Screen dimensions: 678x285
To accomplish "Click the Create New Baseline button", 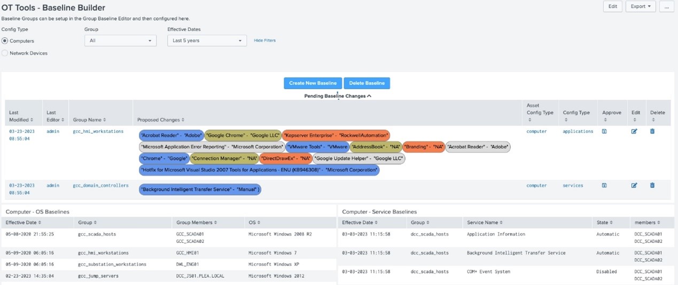I will (x=313, y=83).
